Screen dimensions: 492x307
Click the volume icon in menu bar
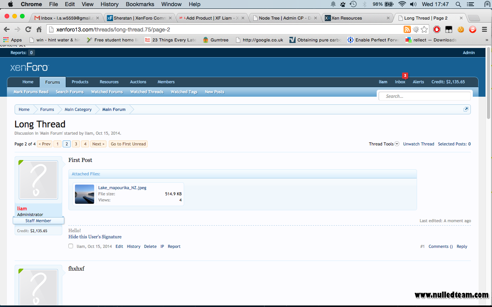tap(413, 4)
